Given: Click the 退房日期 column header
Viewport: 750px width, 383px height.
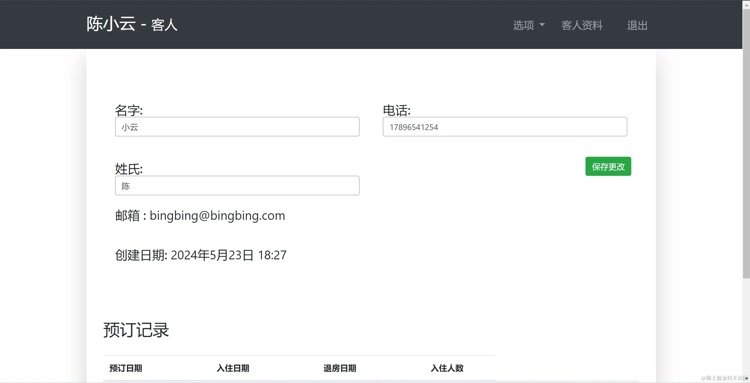Looking at the screenshot, I should tap(340, 368).
